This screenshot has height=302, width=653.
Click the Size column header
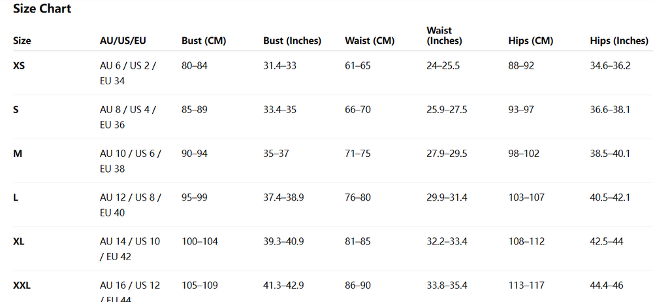(22, 41)
